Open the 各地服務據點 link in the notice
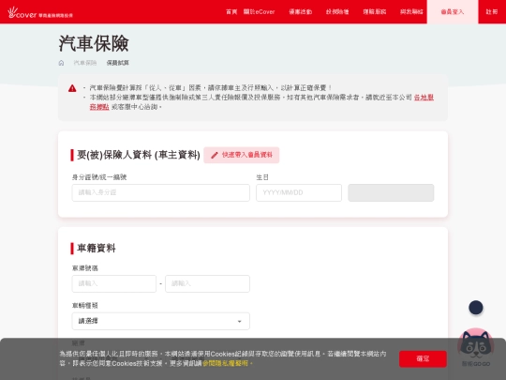 424,98
